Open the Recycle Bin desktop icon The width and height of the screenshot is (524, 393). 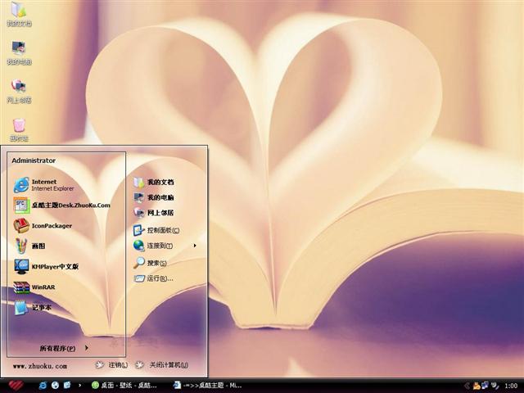tap(19, 127)
